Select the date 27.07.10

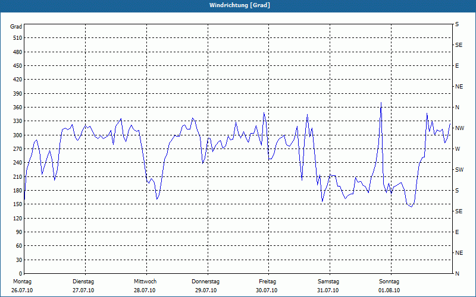pos(83,290)
